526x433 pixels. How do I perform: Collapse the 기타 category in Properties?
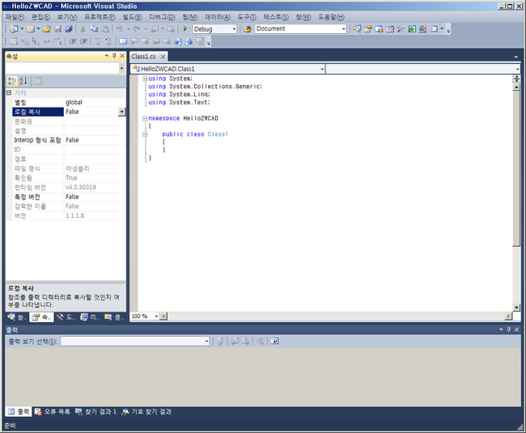point(9,92)
